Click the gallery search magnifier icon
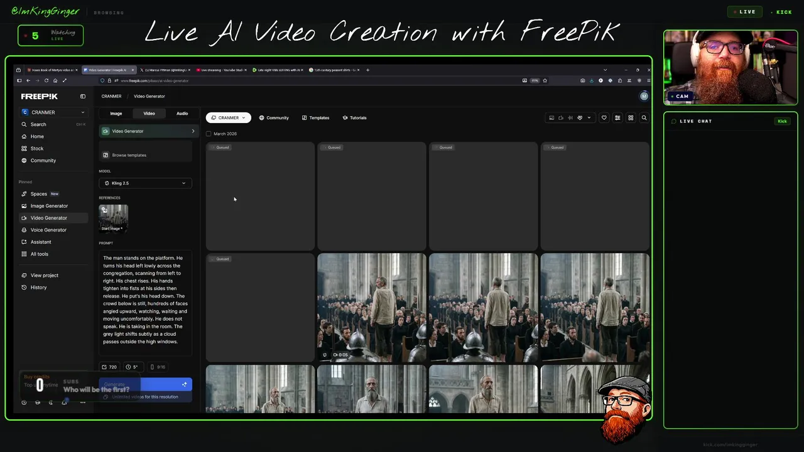The width and height of the screenshot is (804, 452). (644, 117)
